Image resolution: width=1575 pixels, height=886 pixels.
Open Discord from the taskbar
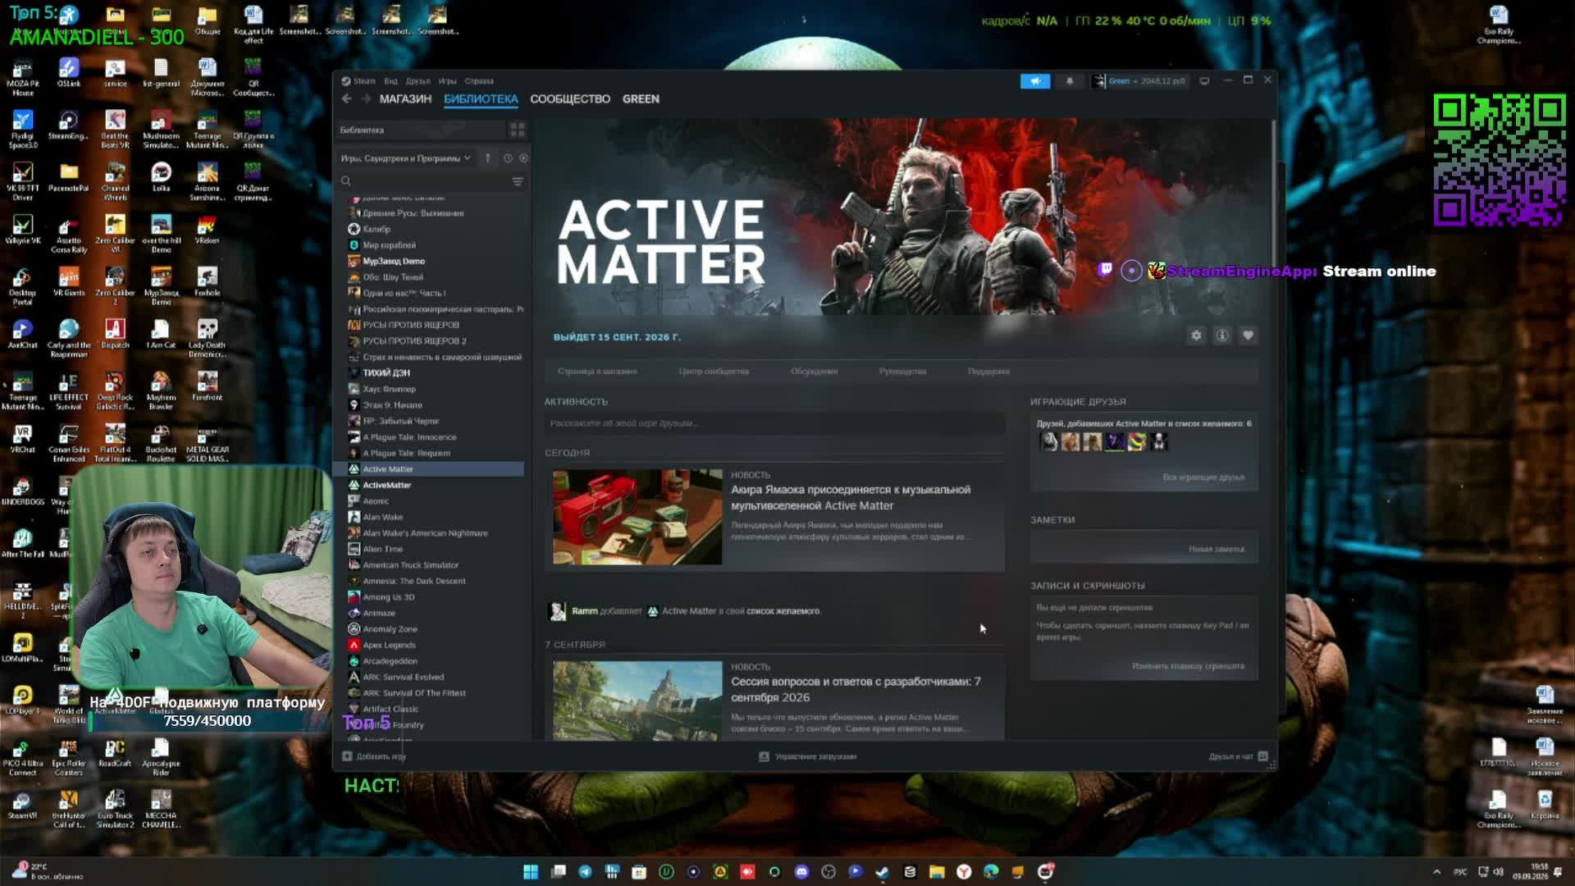801,871
